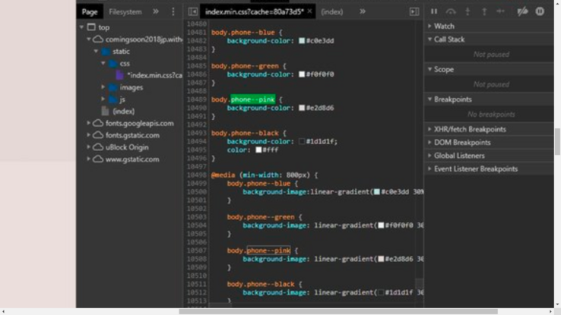Click the step out of function icon
561x315 pixels.
click(484, 11)
